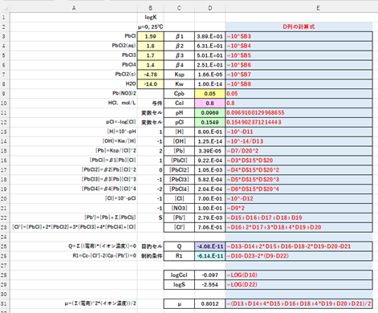Select the cyan R1 value -6.14.E-11
This screenshot has width=378, height=313.
pos(209,256)
